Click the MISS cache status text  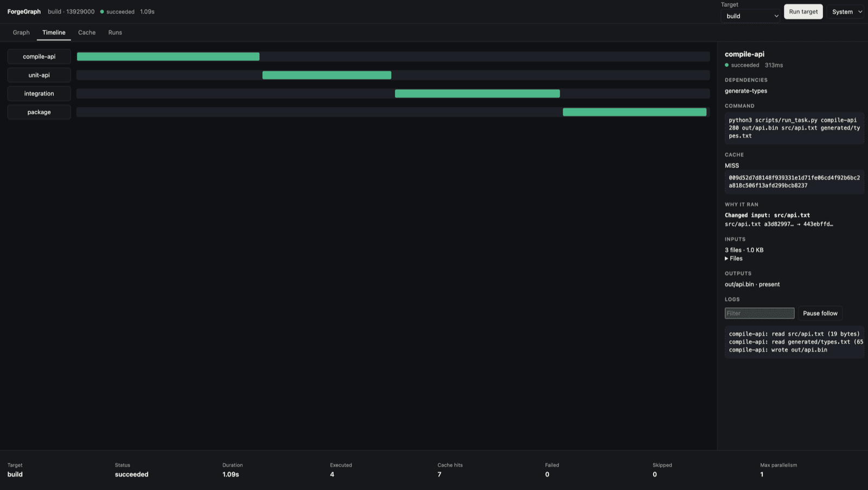tap(732, 166)
